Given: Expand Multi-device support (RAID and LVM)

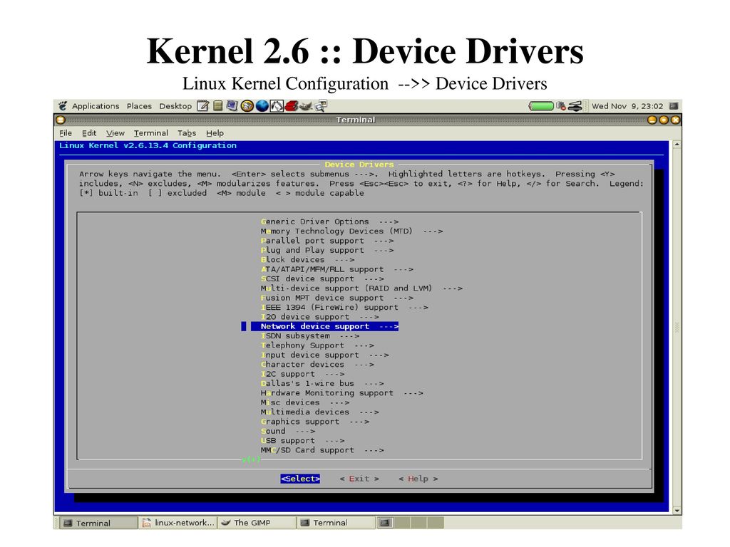Looking at the screenshot, I should tap(361, 288).
